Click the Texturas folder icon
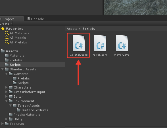 click(7, 124)
